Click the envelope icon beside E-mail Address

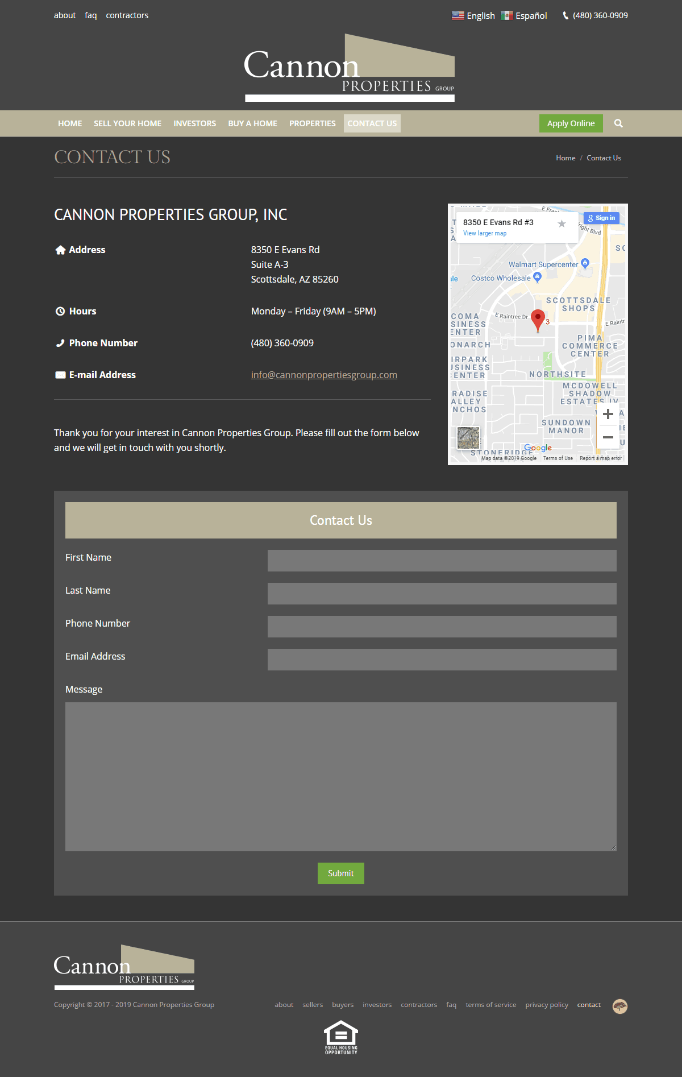(x=60, y=375)
